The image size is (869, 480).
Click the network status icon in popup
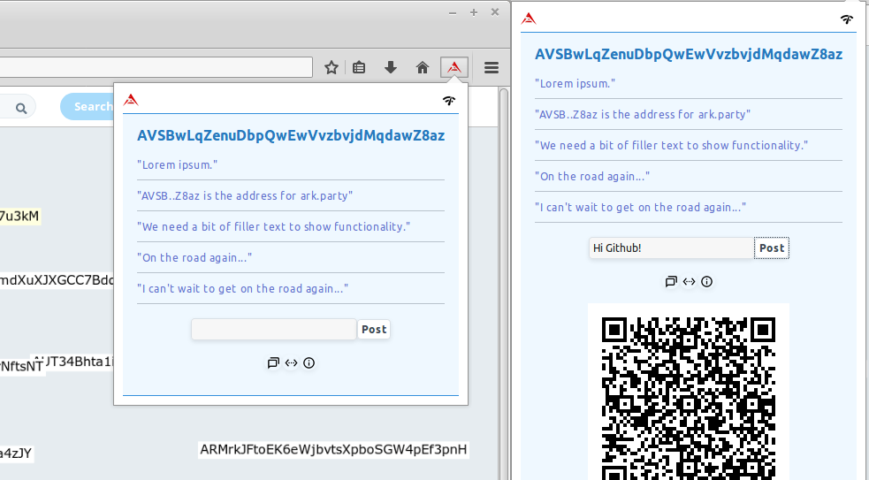tap(449, 100)
